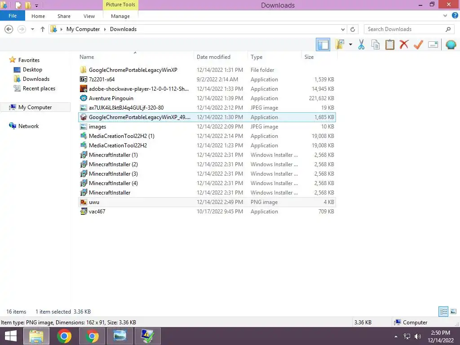Select the GoogleChromePortableLegacyWinXP folder
This screenshot has height=345, width=460.
pyautogui.click(x=207, y=70)
